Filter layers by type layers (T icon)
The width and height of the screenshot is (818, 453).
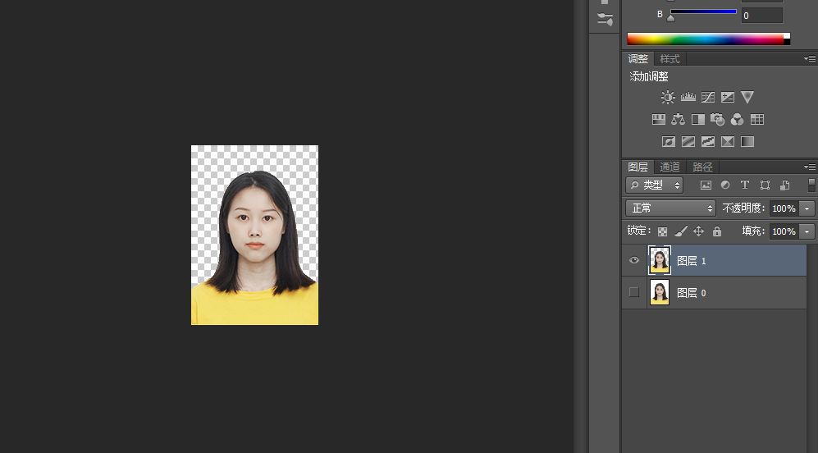745,185
